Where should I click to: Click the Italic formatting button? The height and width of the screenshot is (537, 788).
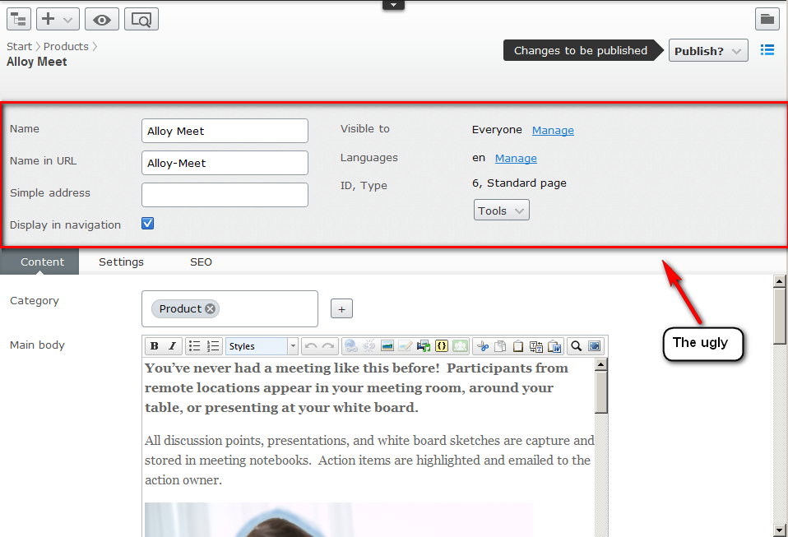click(x=172, y=346)
